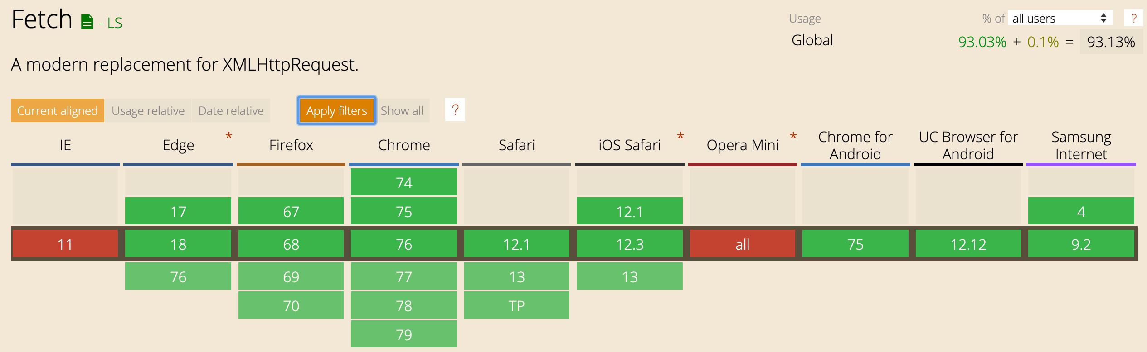1147x352 pixels.
Task: Click the Firefox column color bar
Action: tap(291, 165)
